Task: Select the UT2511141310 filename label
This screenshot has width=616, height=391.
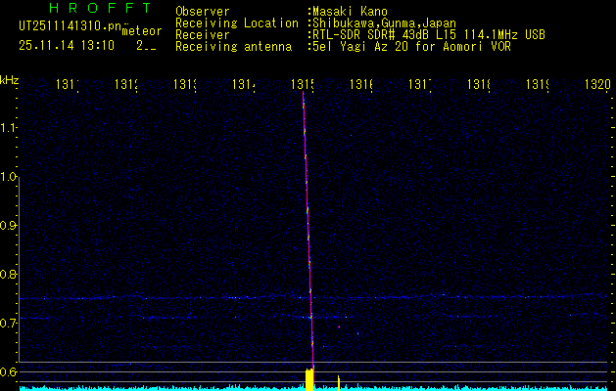Action: [69, 27]
